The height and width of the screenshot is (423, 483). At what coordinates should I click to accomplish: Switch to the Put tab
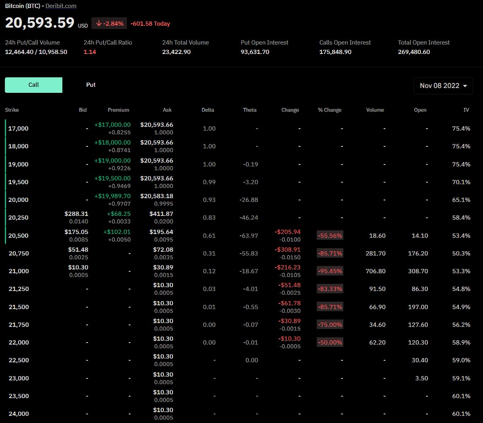tap(91, 85)
